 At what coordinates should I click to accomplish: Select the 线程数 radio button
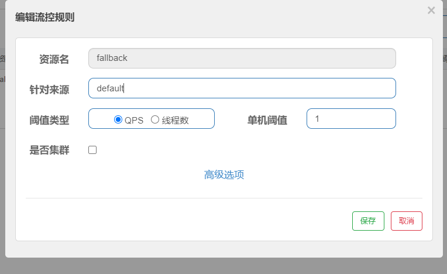[x=155, y=119]
